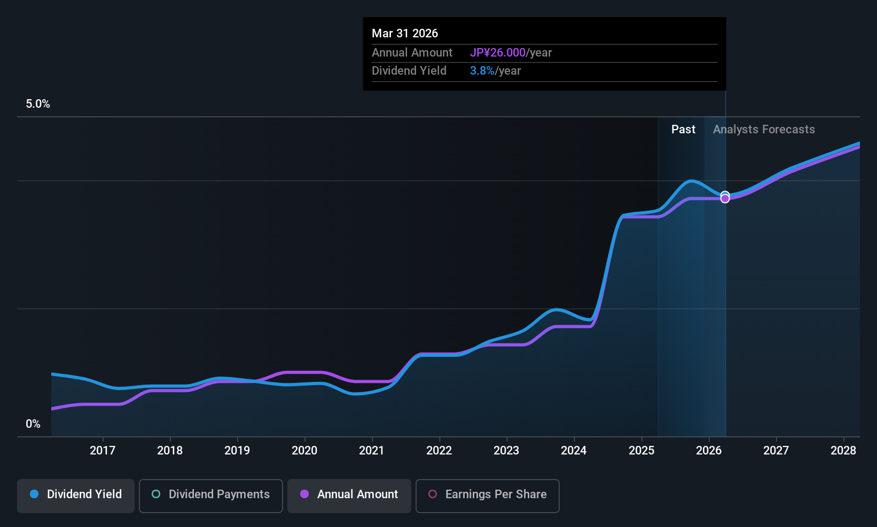Show the Earnings Per Share series

click(487, 495)
